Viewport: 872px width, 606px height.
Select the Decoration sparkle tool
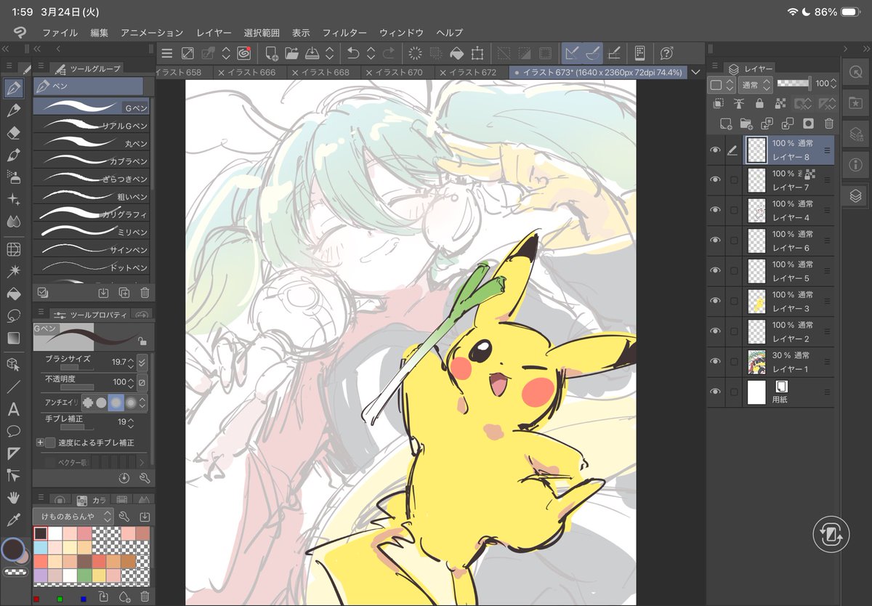click(13, 198)
